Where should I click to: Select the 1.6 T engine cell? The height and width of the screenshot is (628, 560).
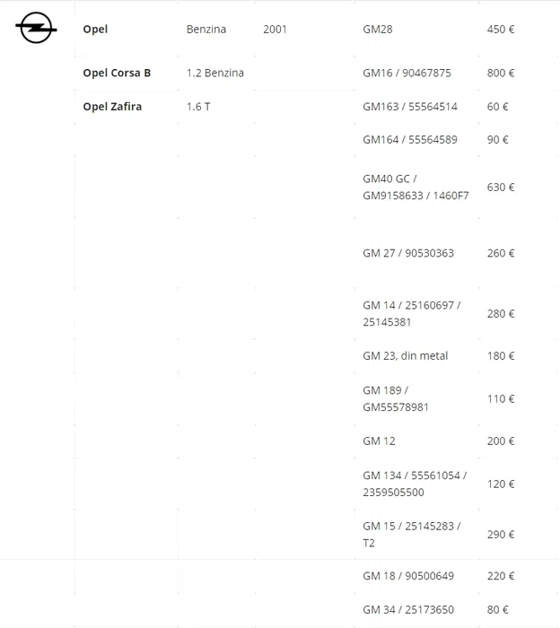click(x=198, y=107)
